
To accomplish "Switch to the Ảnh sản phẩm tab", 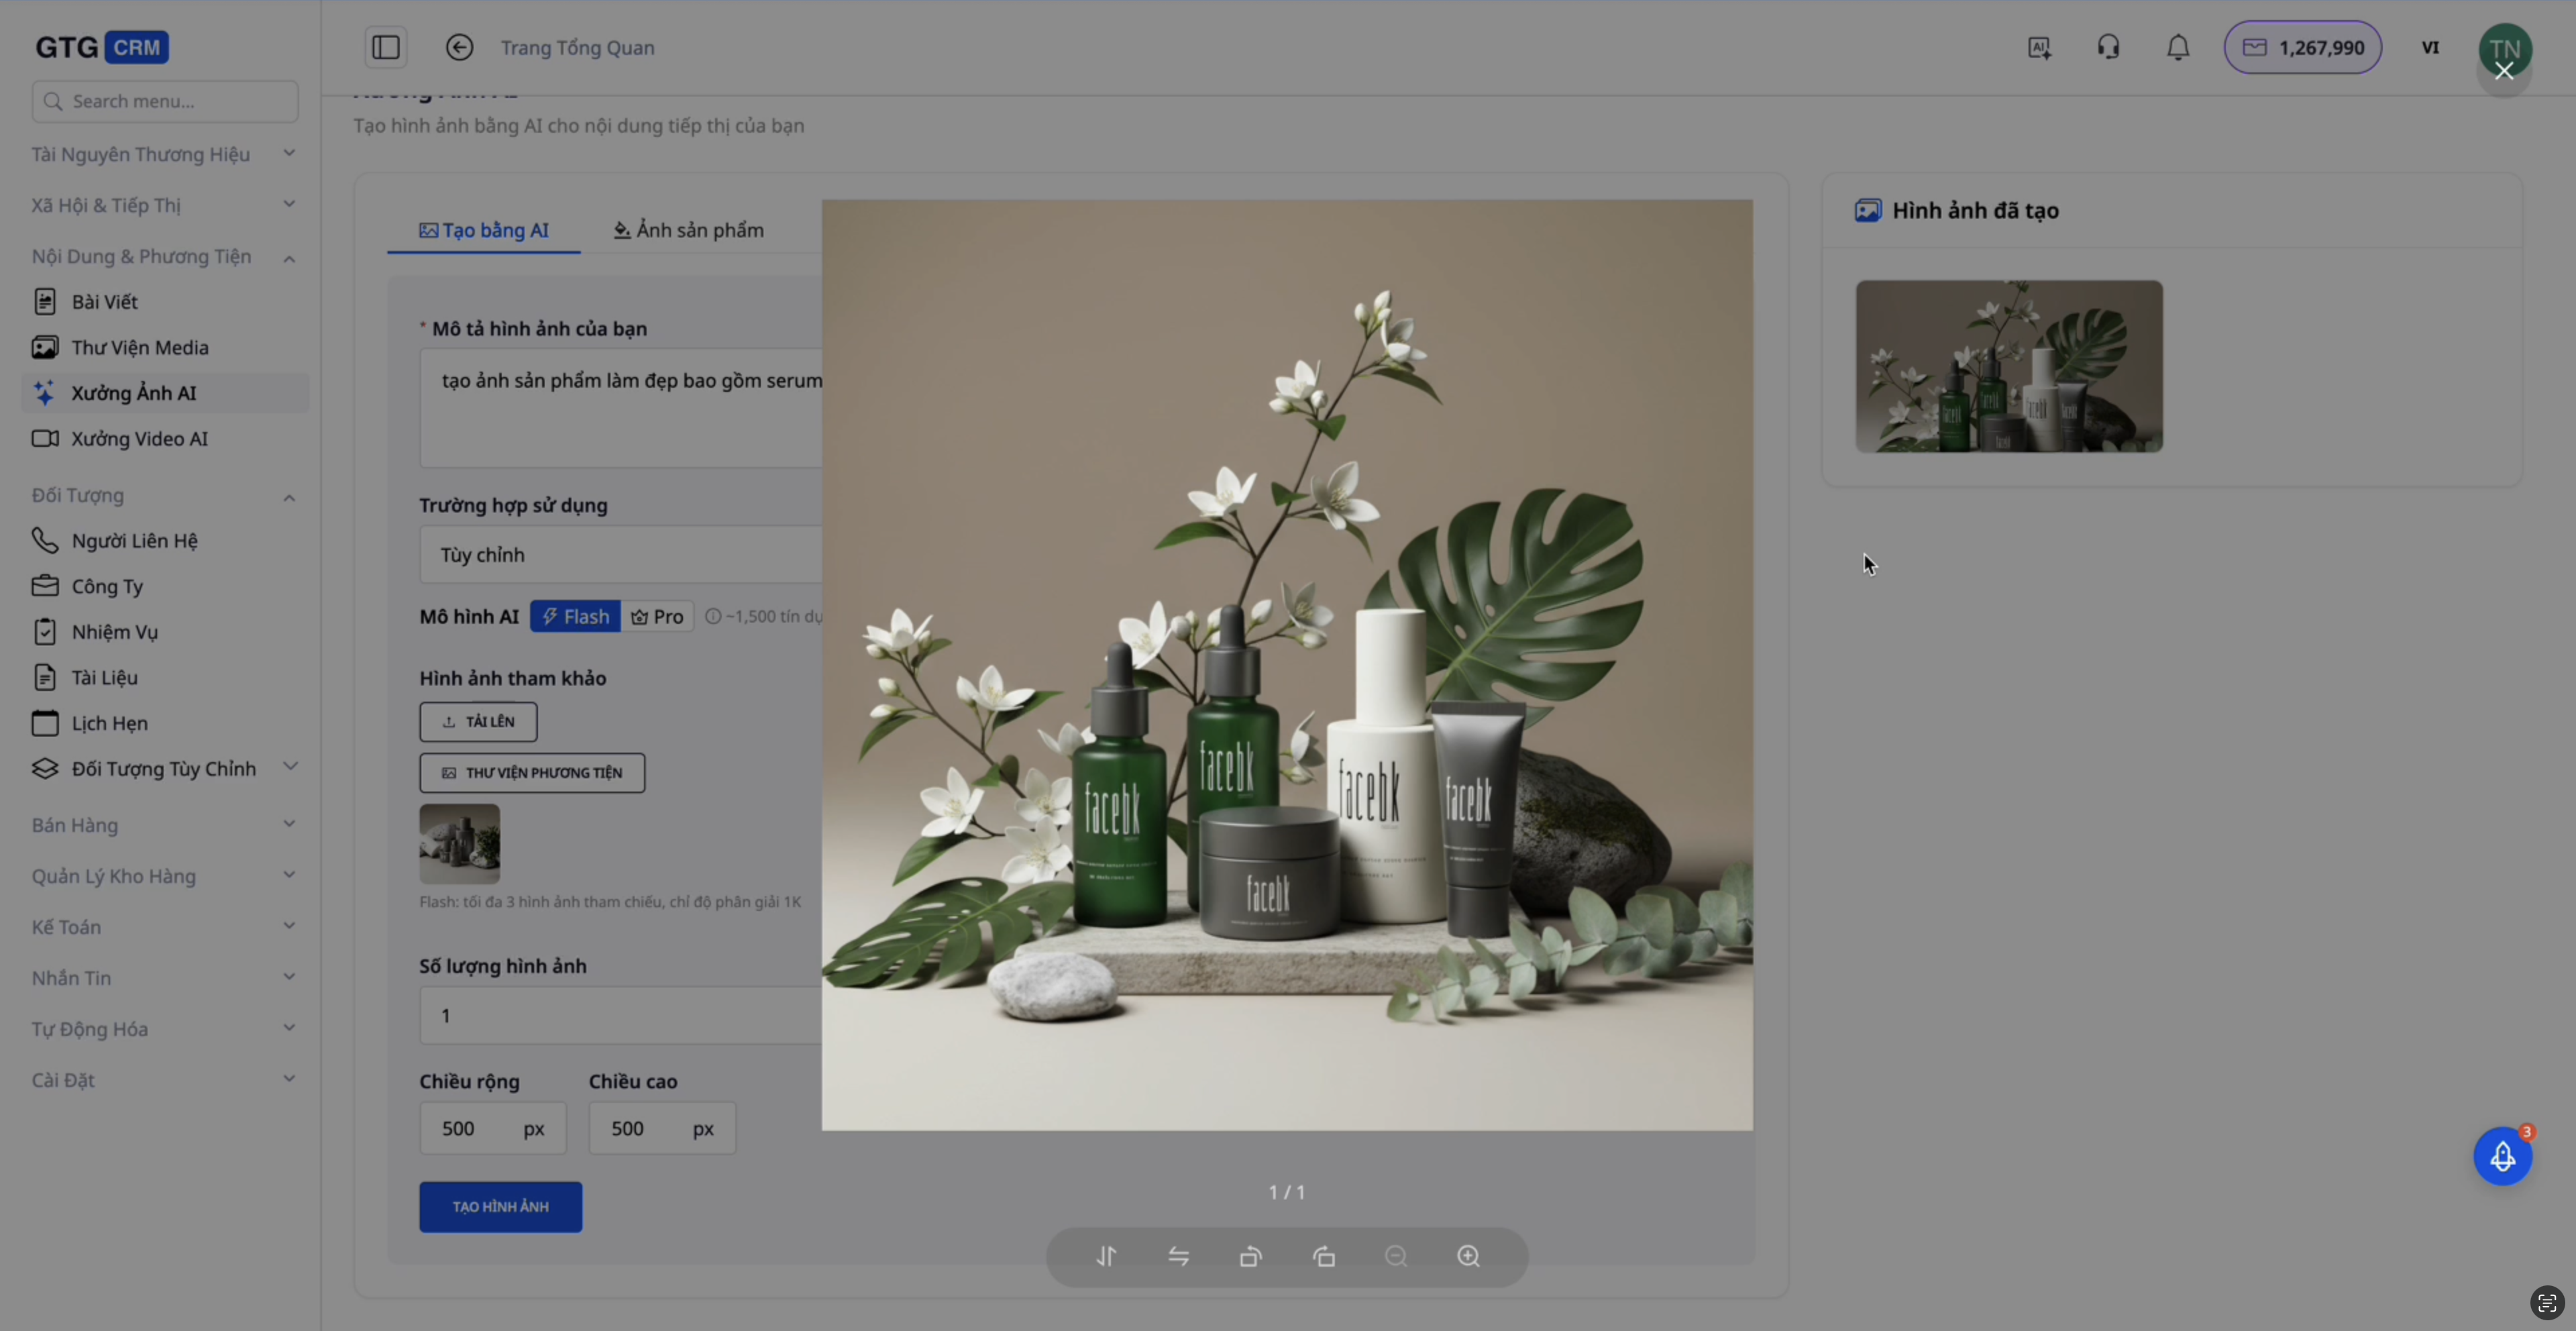I will click(687, 230).
